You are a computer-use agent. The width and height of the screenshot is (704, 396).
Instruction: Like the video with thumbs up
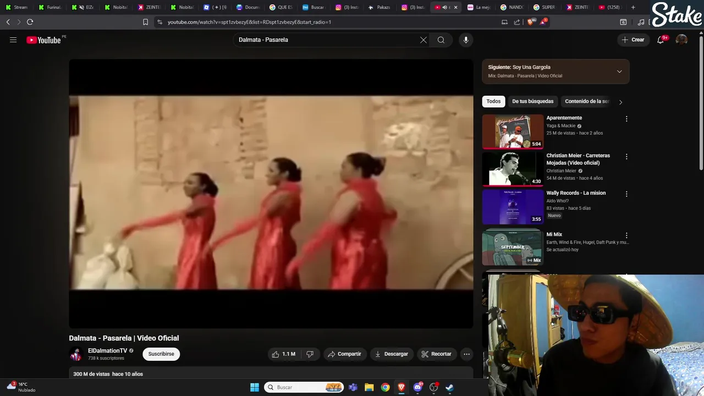(284, 354)
